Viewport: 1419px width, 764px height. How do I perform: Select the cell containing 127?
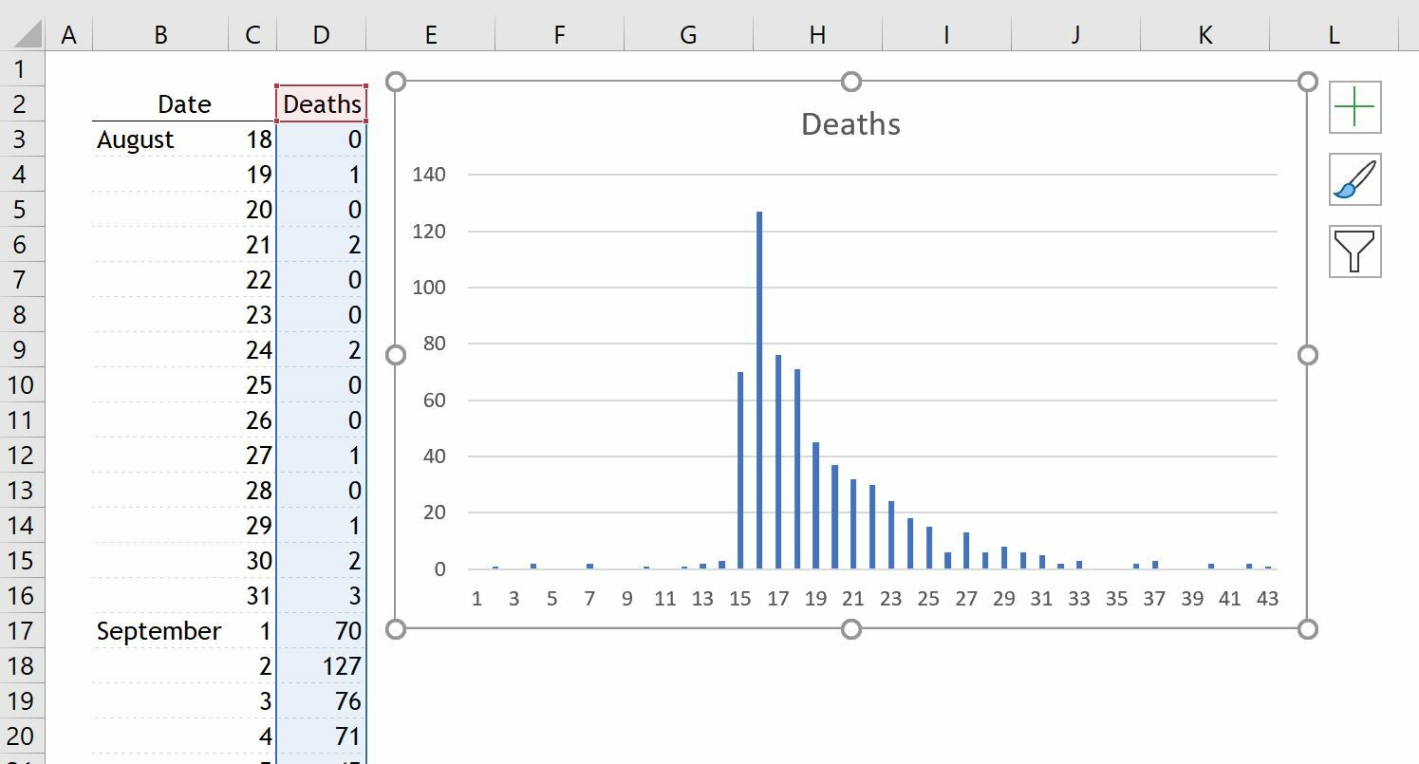click(x=322, y=666)
